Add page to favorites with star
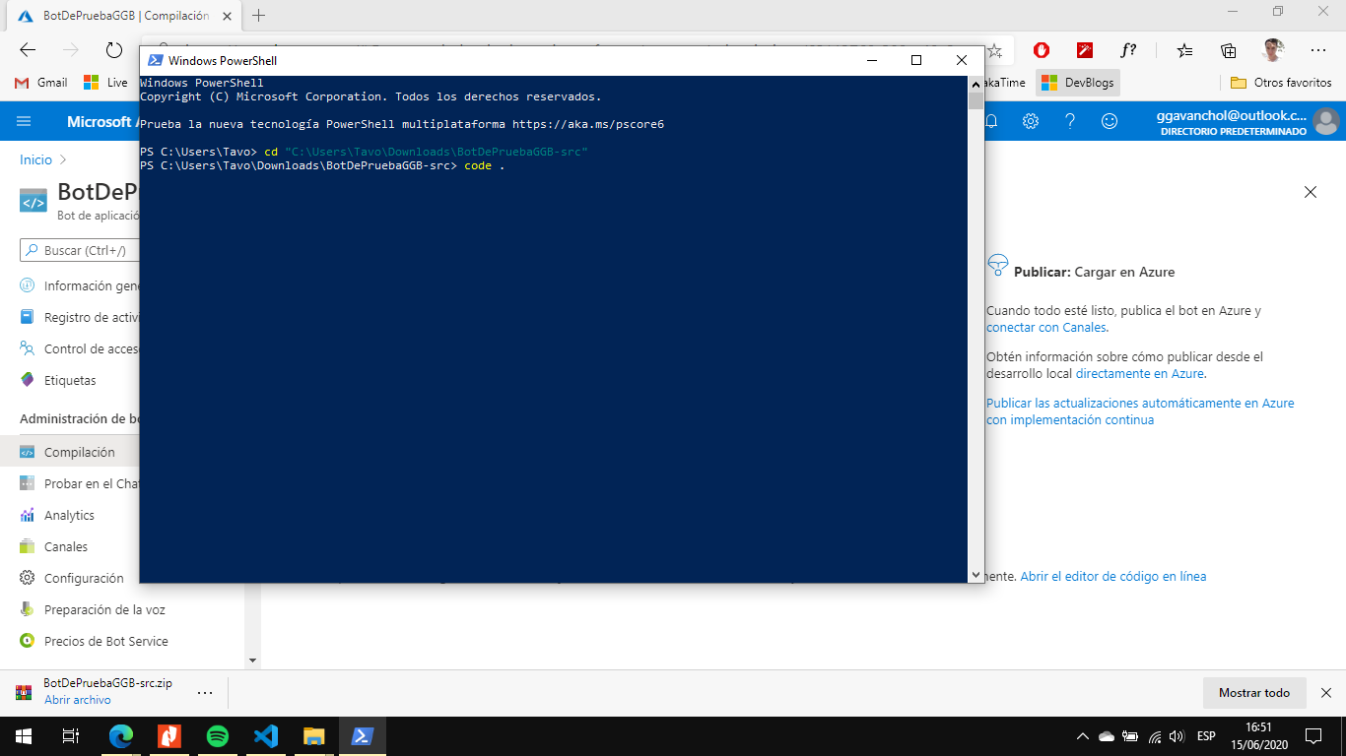1346x756 pixels. 995,50
